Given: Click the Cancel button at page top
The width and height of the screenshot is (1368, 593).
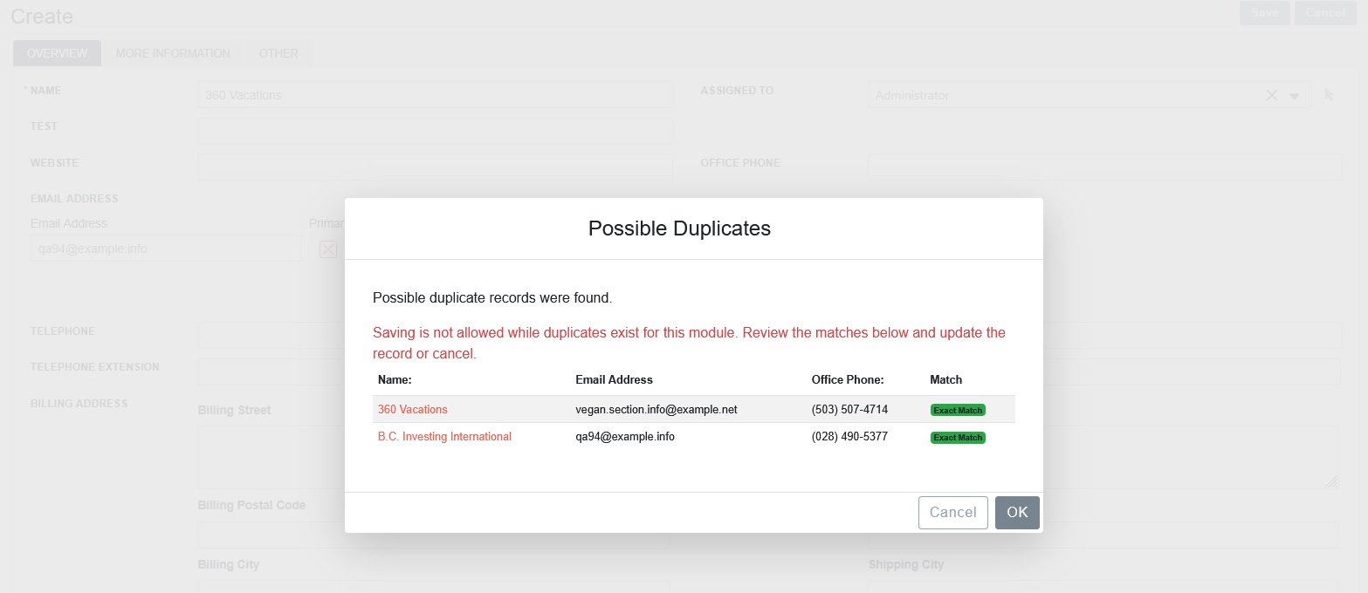Looking at the screenshot, I should click(x=1326, y=13).
